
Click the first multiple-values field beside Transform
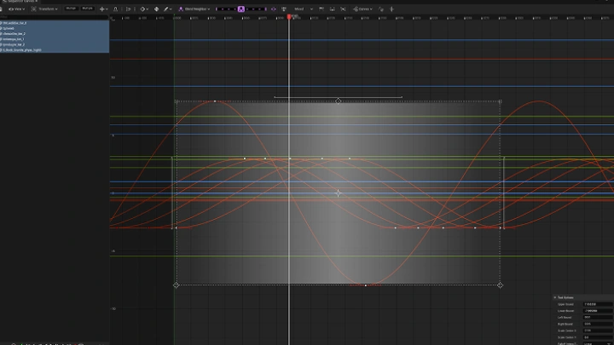(71, 9)
